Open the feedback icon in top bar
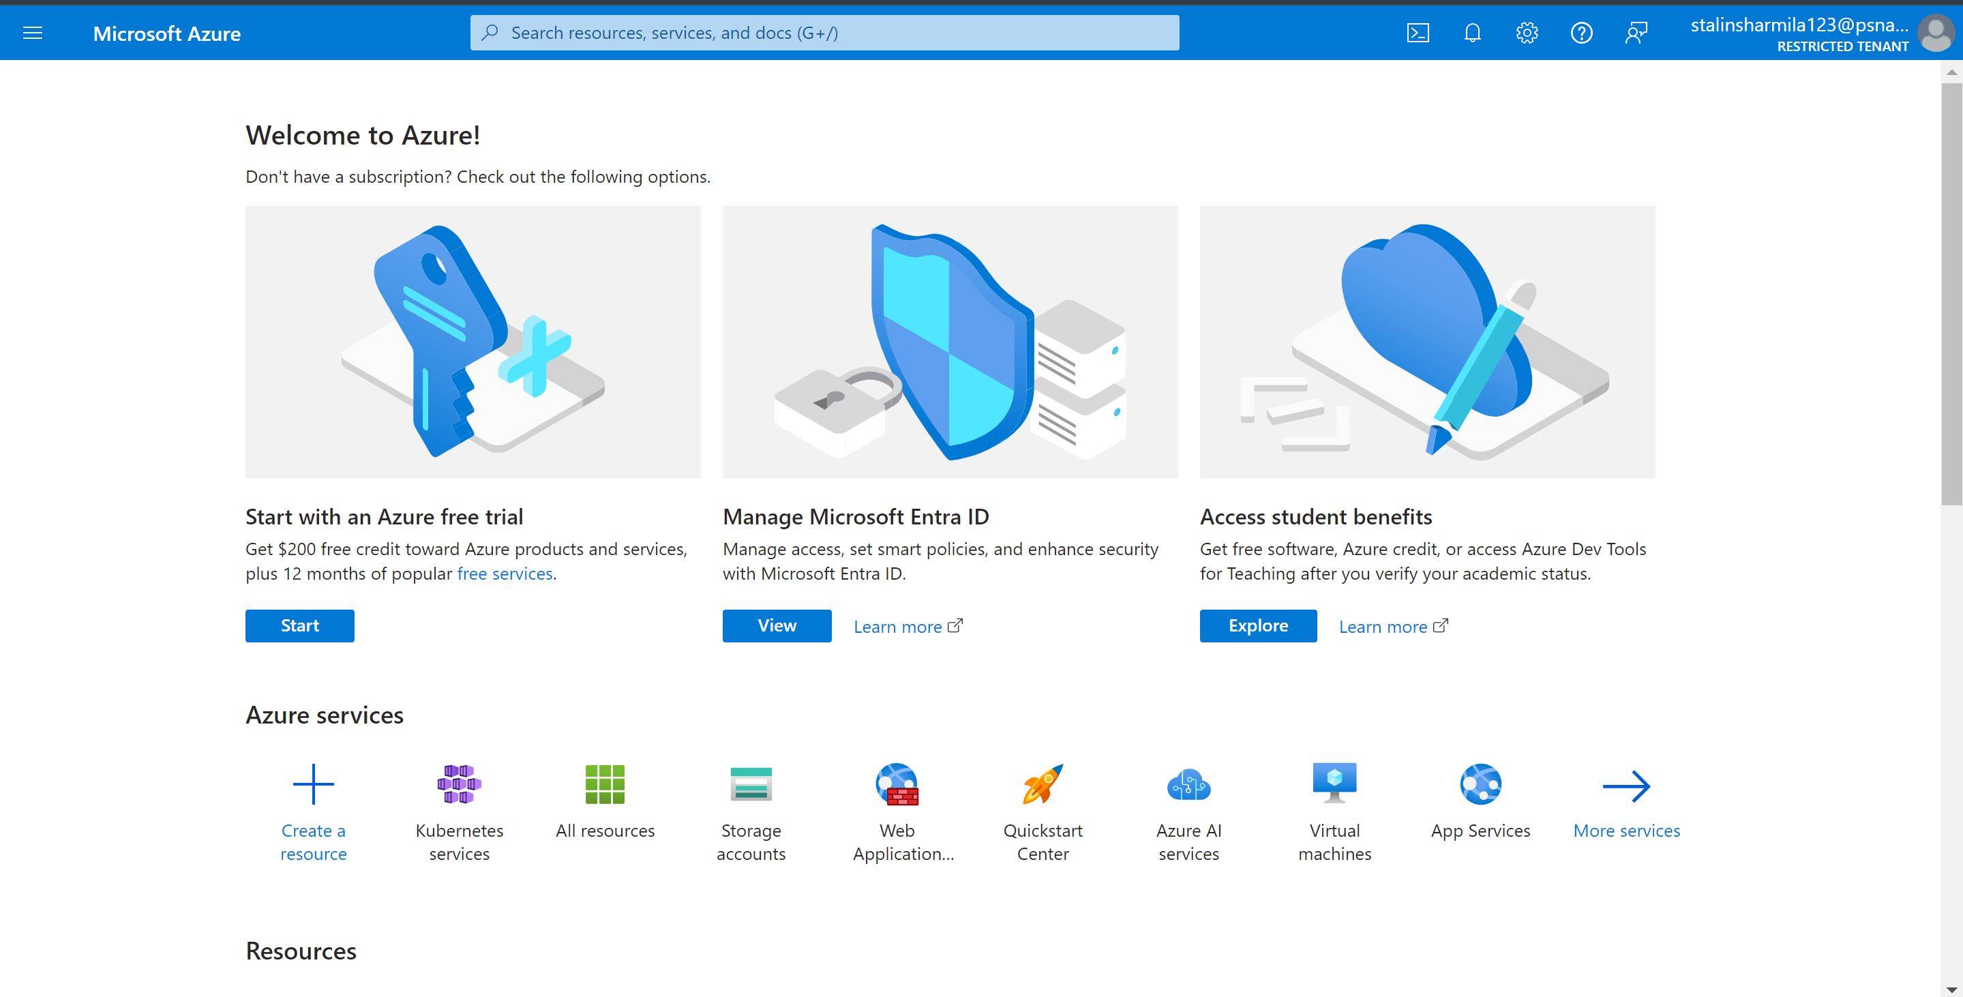 point(1636,32)
